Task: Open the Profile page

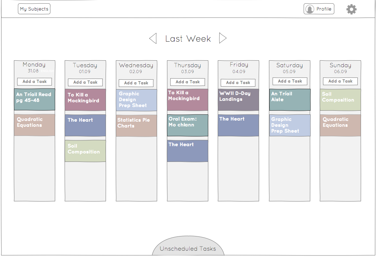Action: point(319,9)
